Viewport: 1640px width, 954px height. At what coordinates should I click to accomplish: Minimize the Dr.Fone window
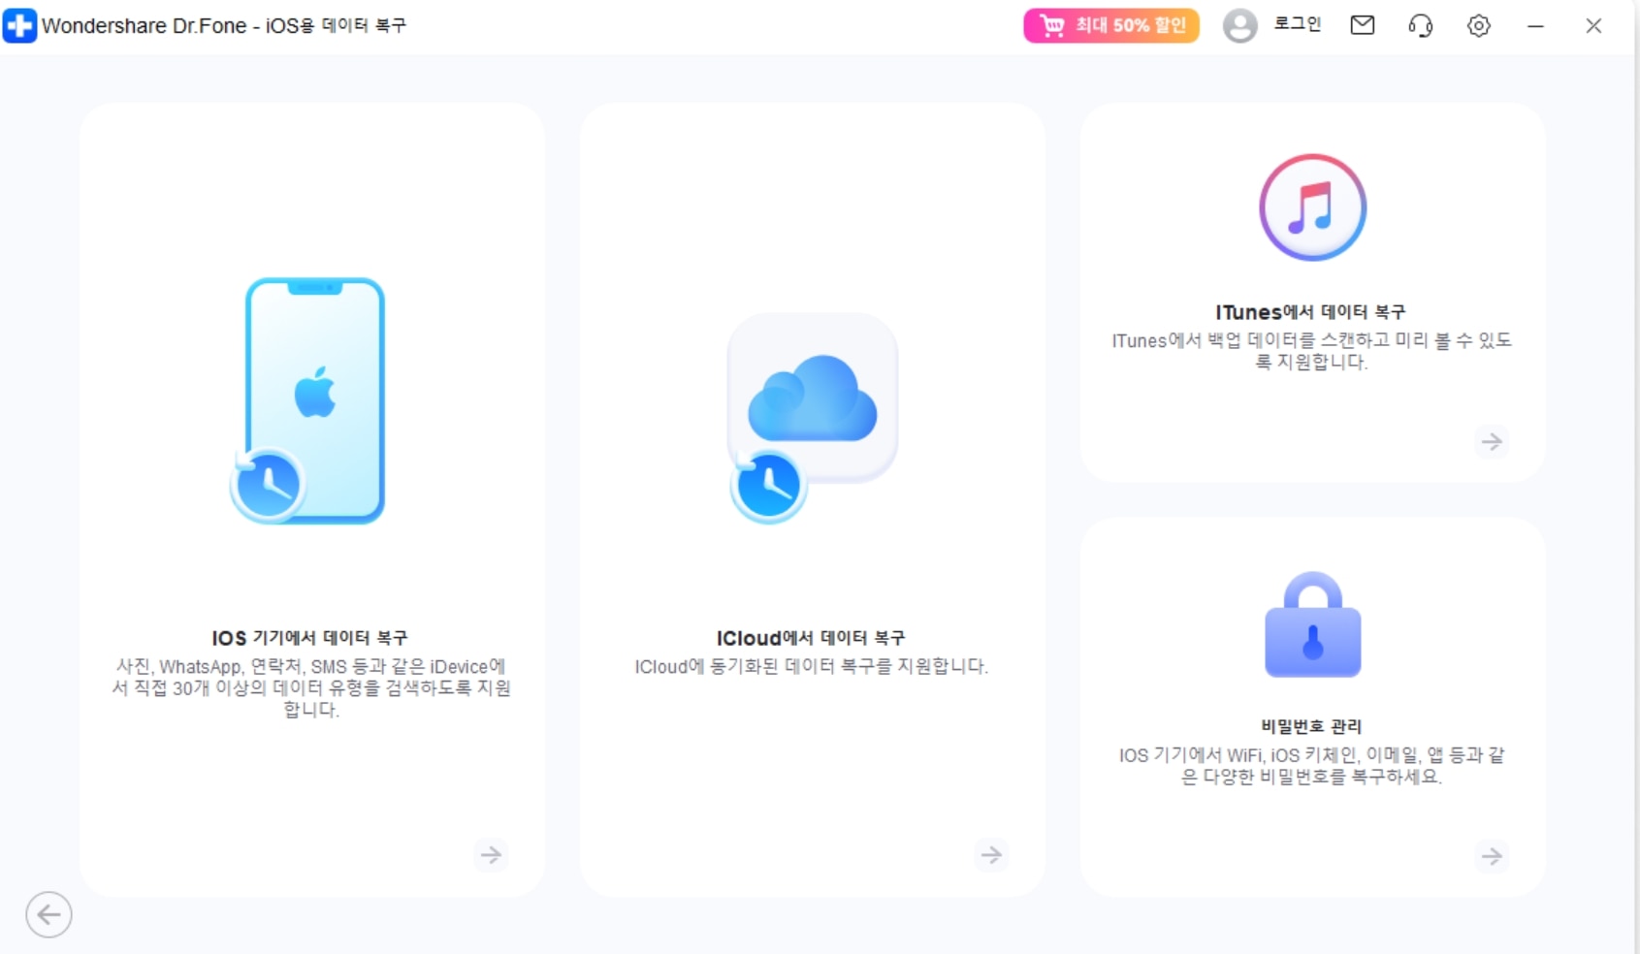1535,26
